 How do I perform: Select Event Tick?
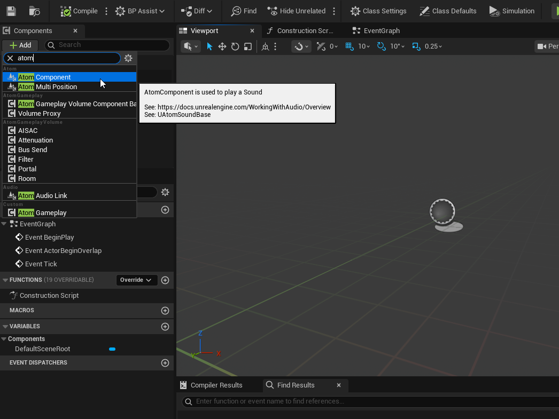tap(41, 264)
